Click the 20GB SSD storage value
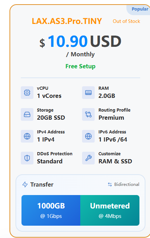Viewport: 150px width, 238px height. (x=51, y=118)
